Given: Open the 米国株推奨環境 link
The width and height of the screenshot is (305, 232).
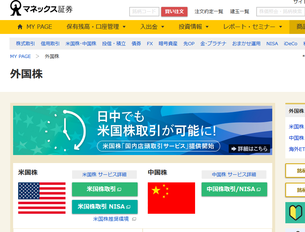Looking at the screenshot, I should click(111, 219).
